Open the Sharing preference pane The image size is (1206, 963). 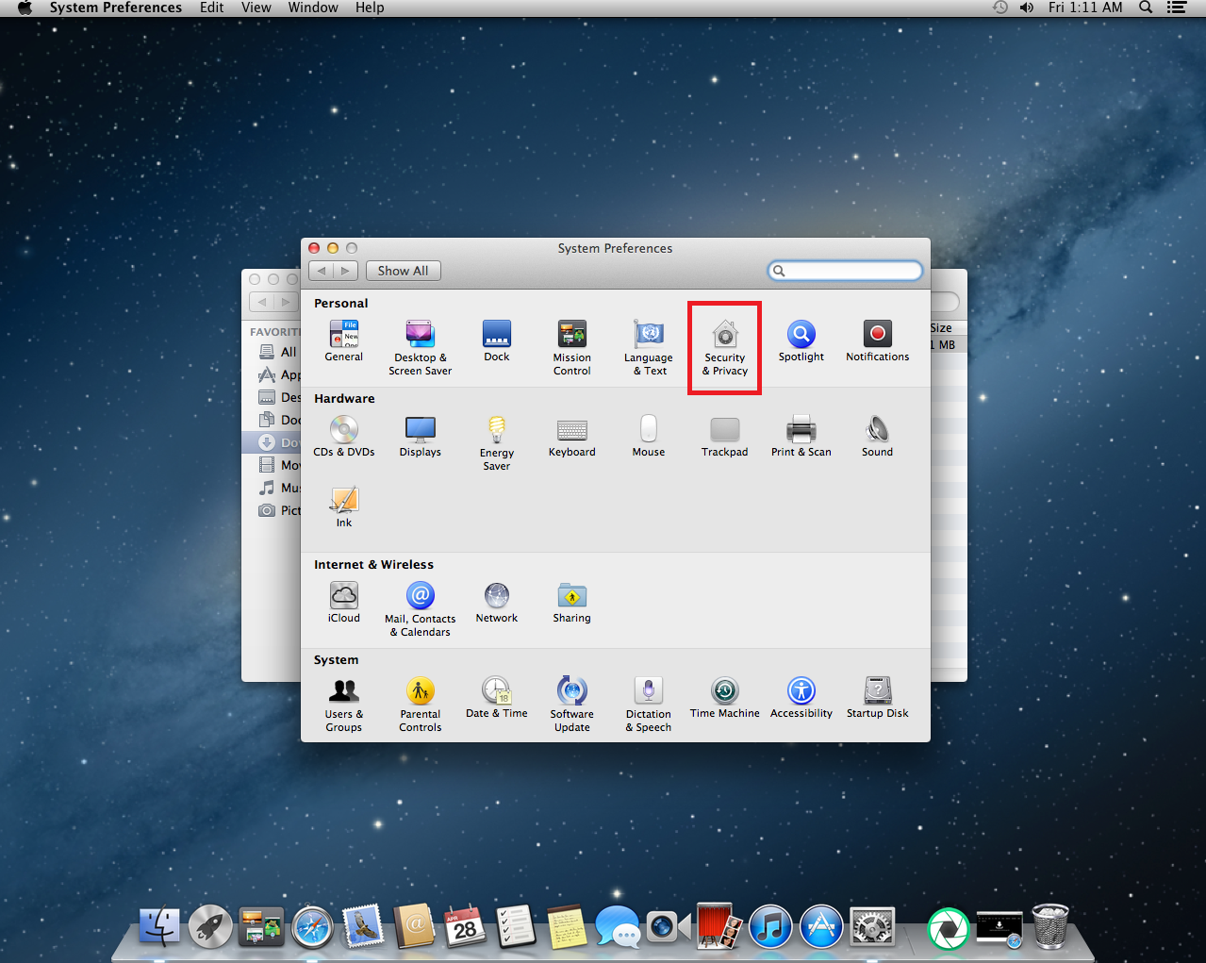[x=572, y=602]
